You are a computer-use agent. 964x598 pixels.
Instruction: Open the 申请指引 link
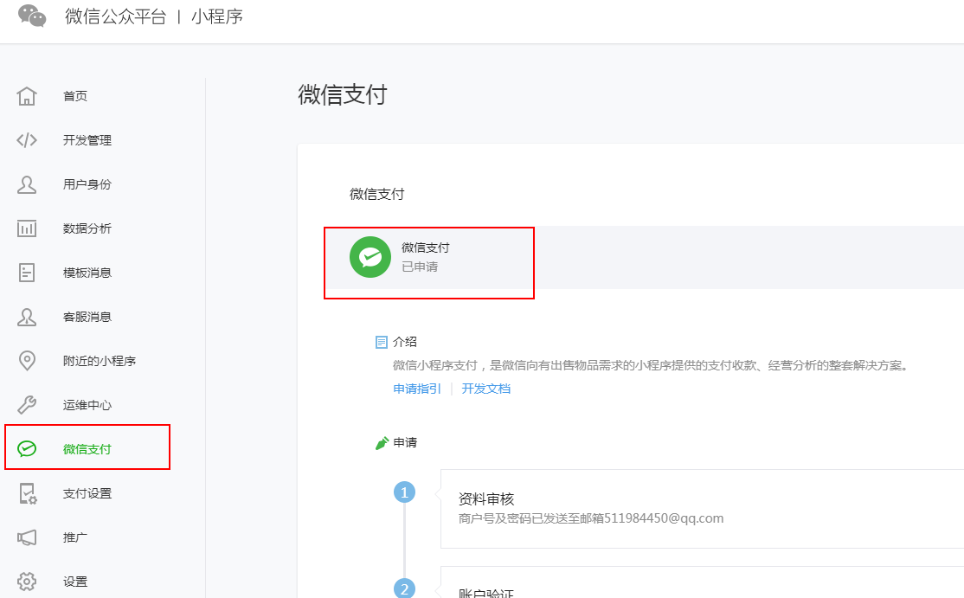pyautogui.click(x=417, y=389)
